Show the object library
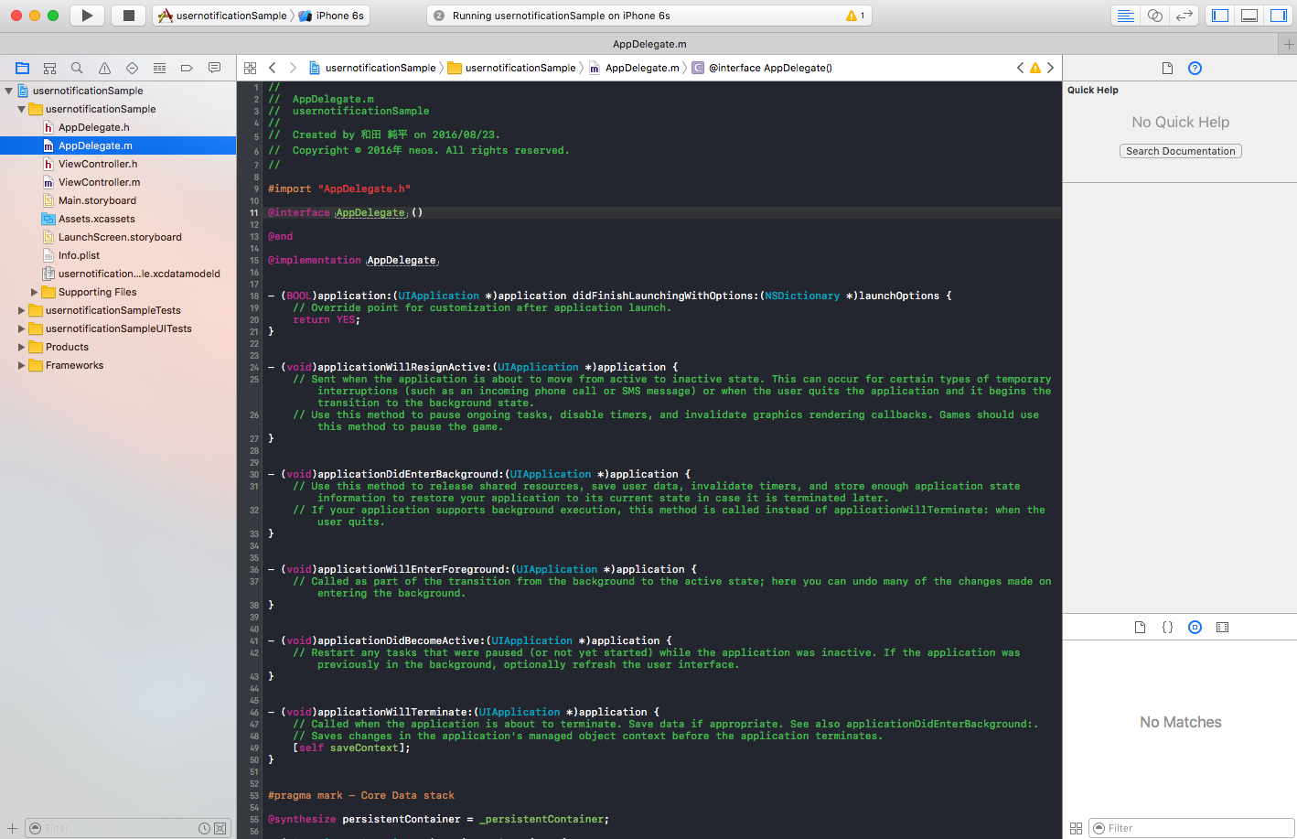This screenshot has height=839, width=1297. 1195,627
